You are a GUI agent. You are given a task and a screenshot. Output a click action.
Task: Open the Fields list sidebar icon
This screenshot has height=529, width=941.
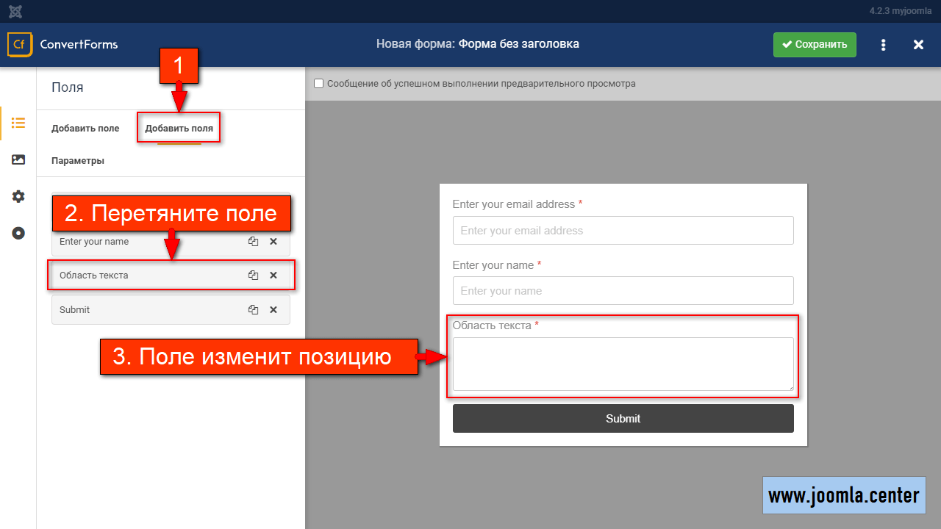click(x=18, y=123)
